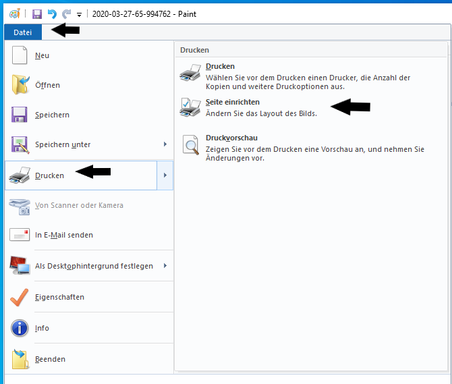Click the Save floppy icon in quick access toolbar
This screenshot has height=384, width=452.
[37, 14]
